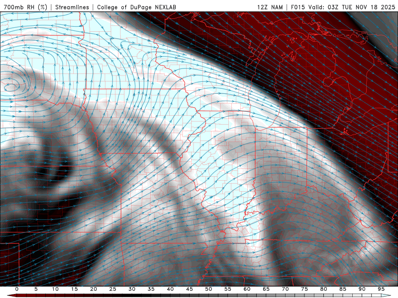Viewport: 398px width, 298px height.
Task: Click the '700mb RH (%)' title text
Action: coord(25,7)
